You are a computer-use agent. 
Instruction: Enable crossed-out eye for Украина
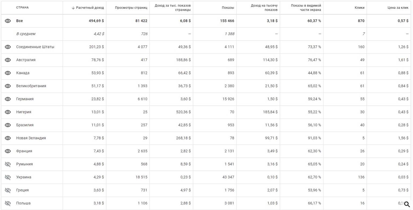[8, 177]
